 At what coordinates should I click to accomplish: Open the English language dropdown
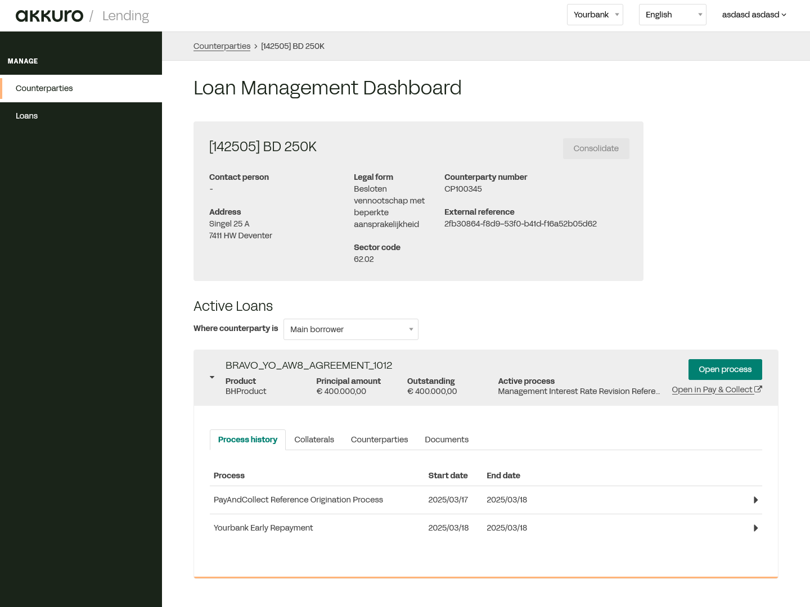click(673, 15)
